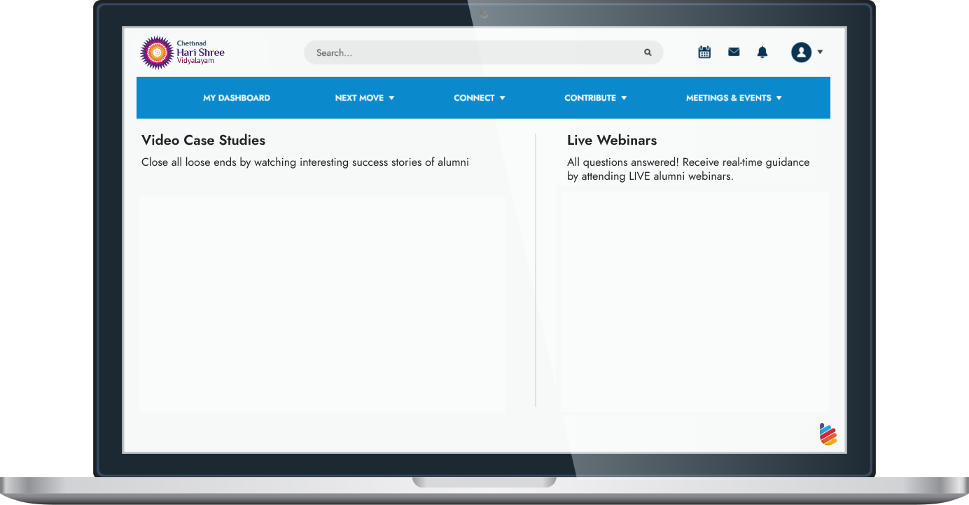Click the colorful striped badge icon at bottom right
The height and width of the screenshot is (505, 969).
pos(828,434)
